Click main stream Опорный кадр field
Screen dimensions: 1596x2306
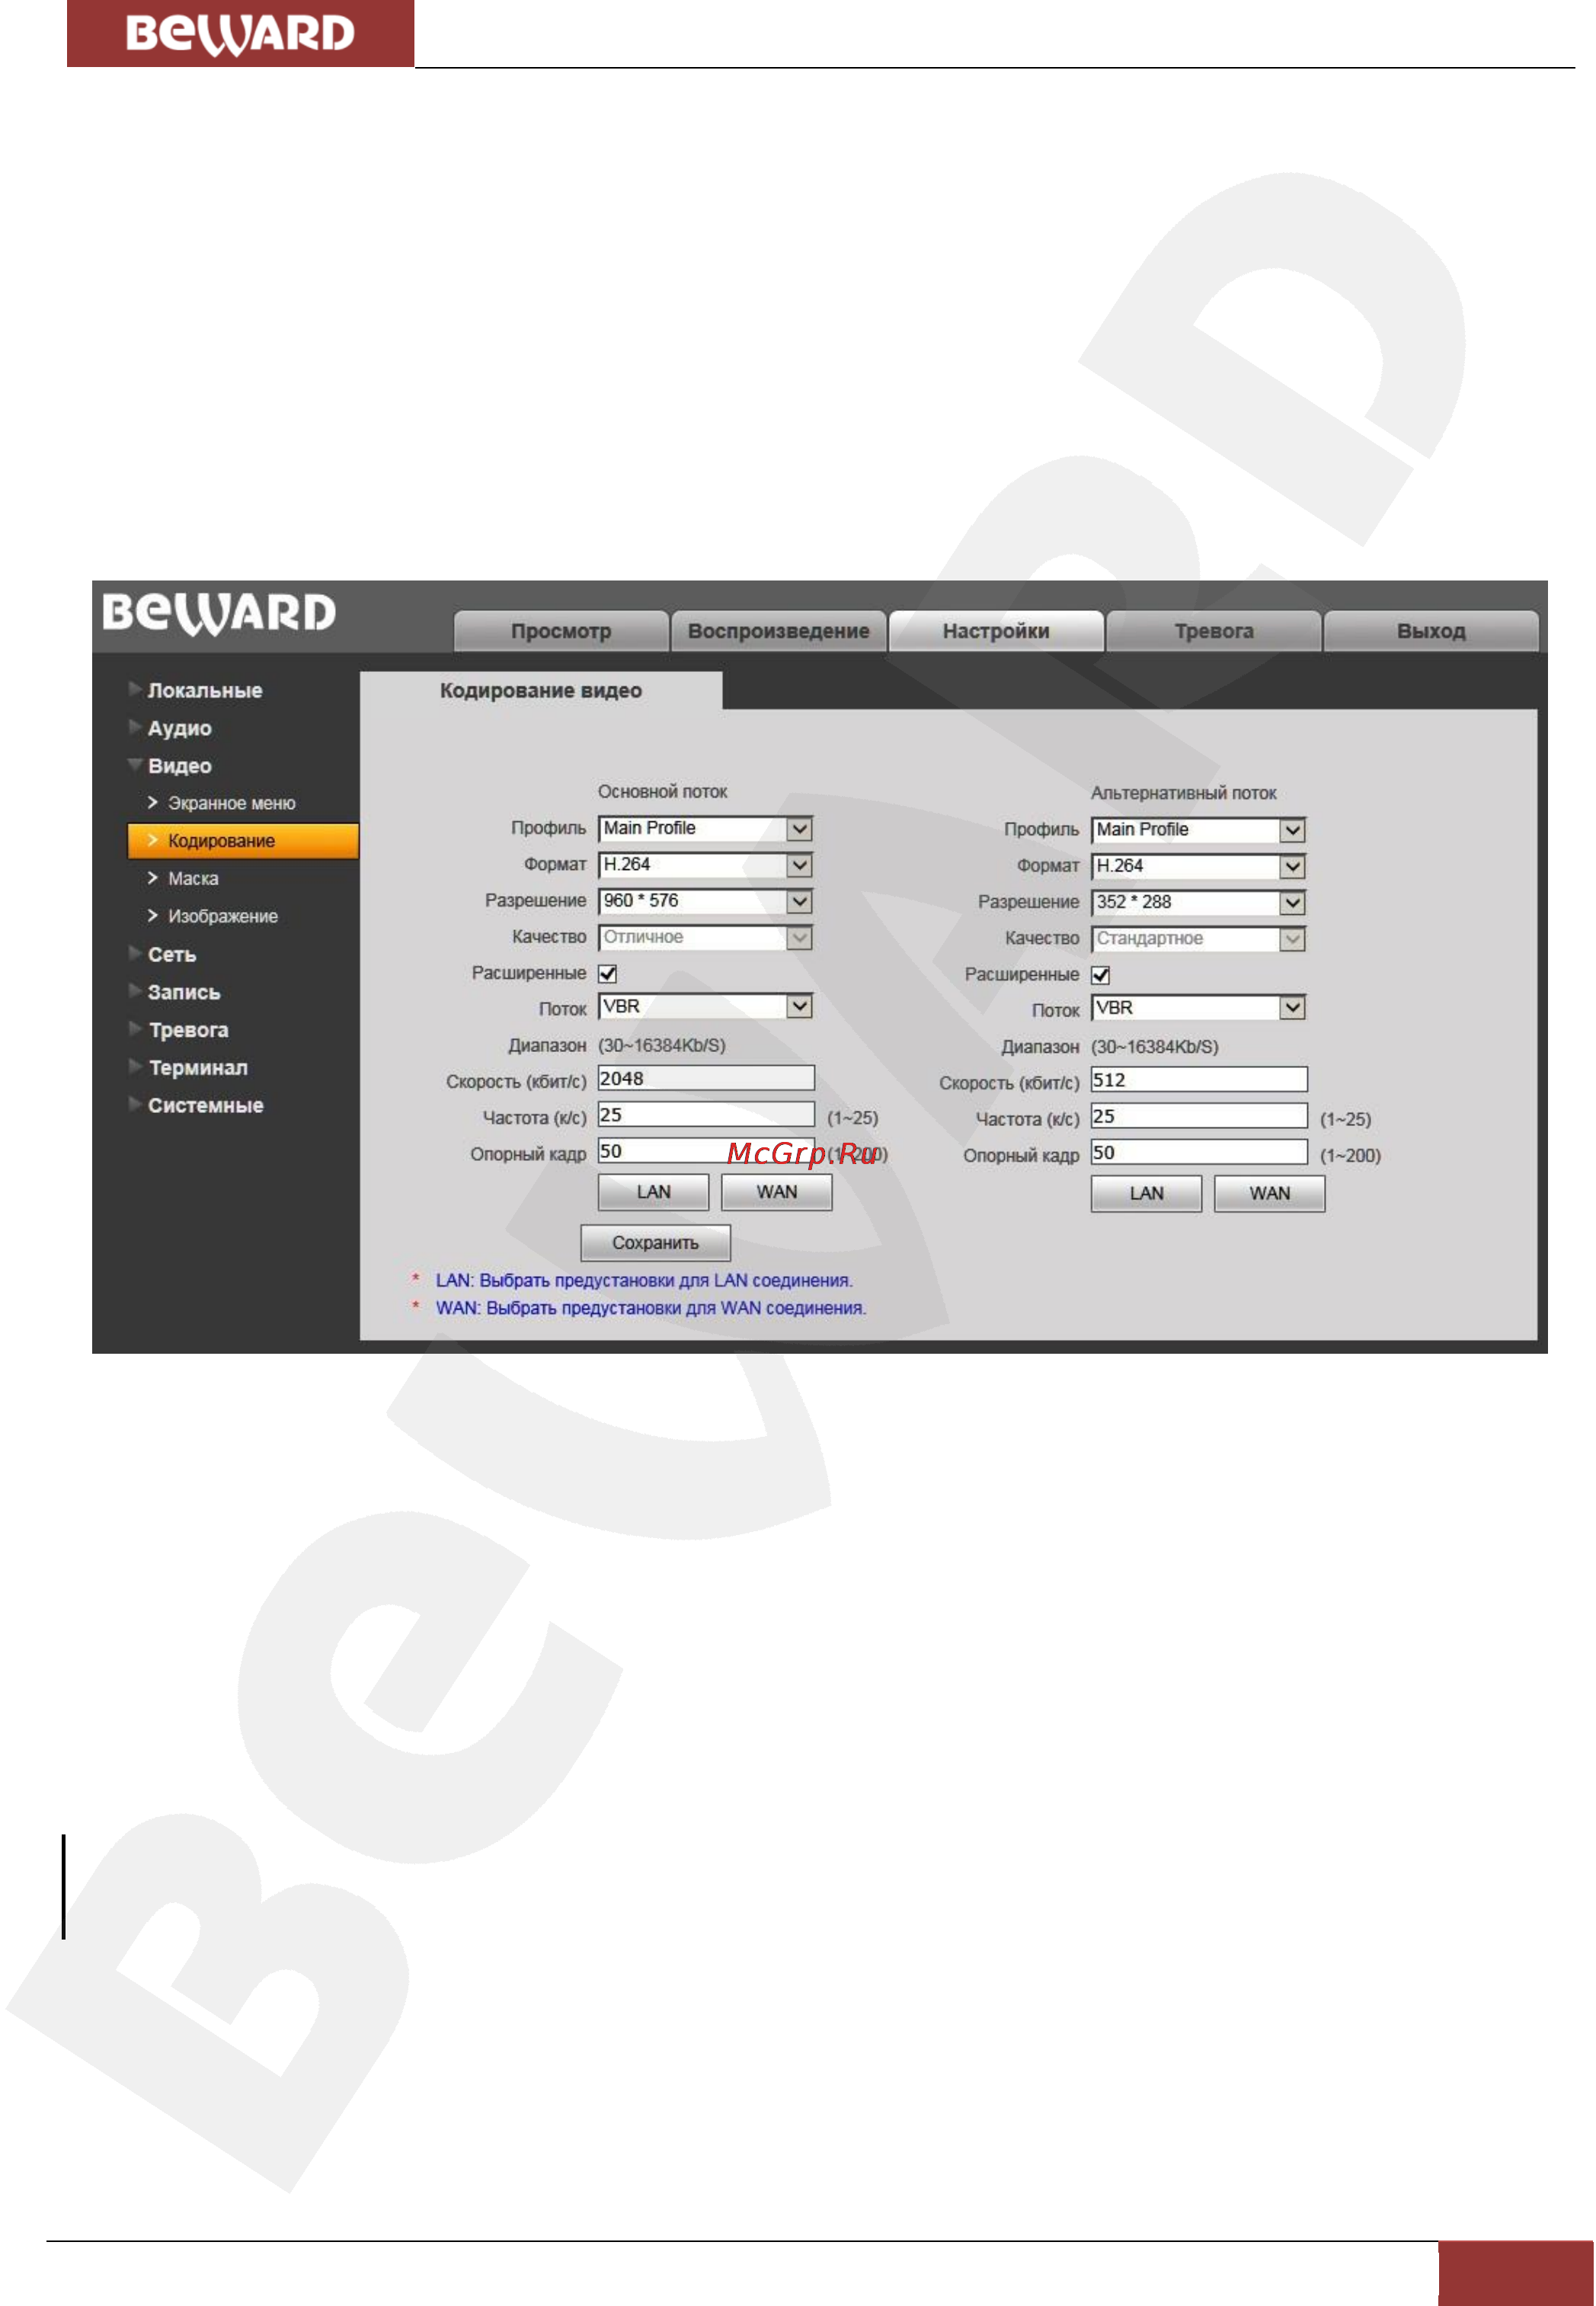click(x=706, y=1151)
